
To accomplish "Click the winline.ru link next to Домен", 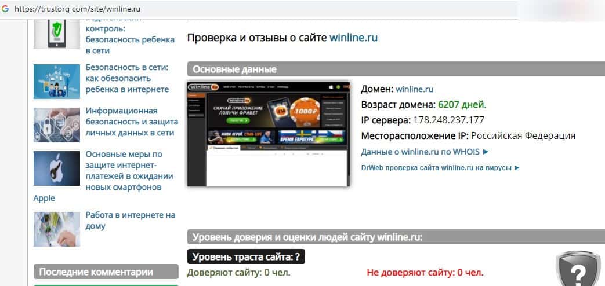I will [x=414, y=90].
